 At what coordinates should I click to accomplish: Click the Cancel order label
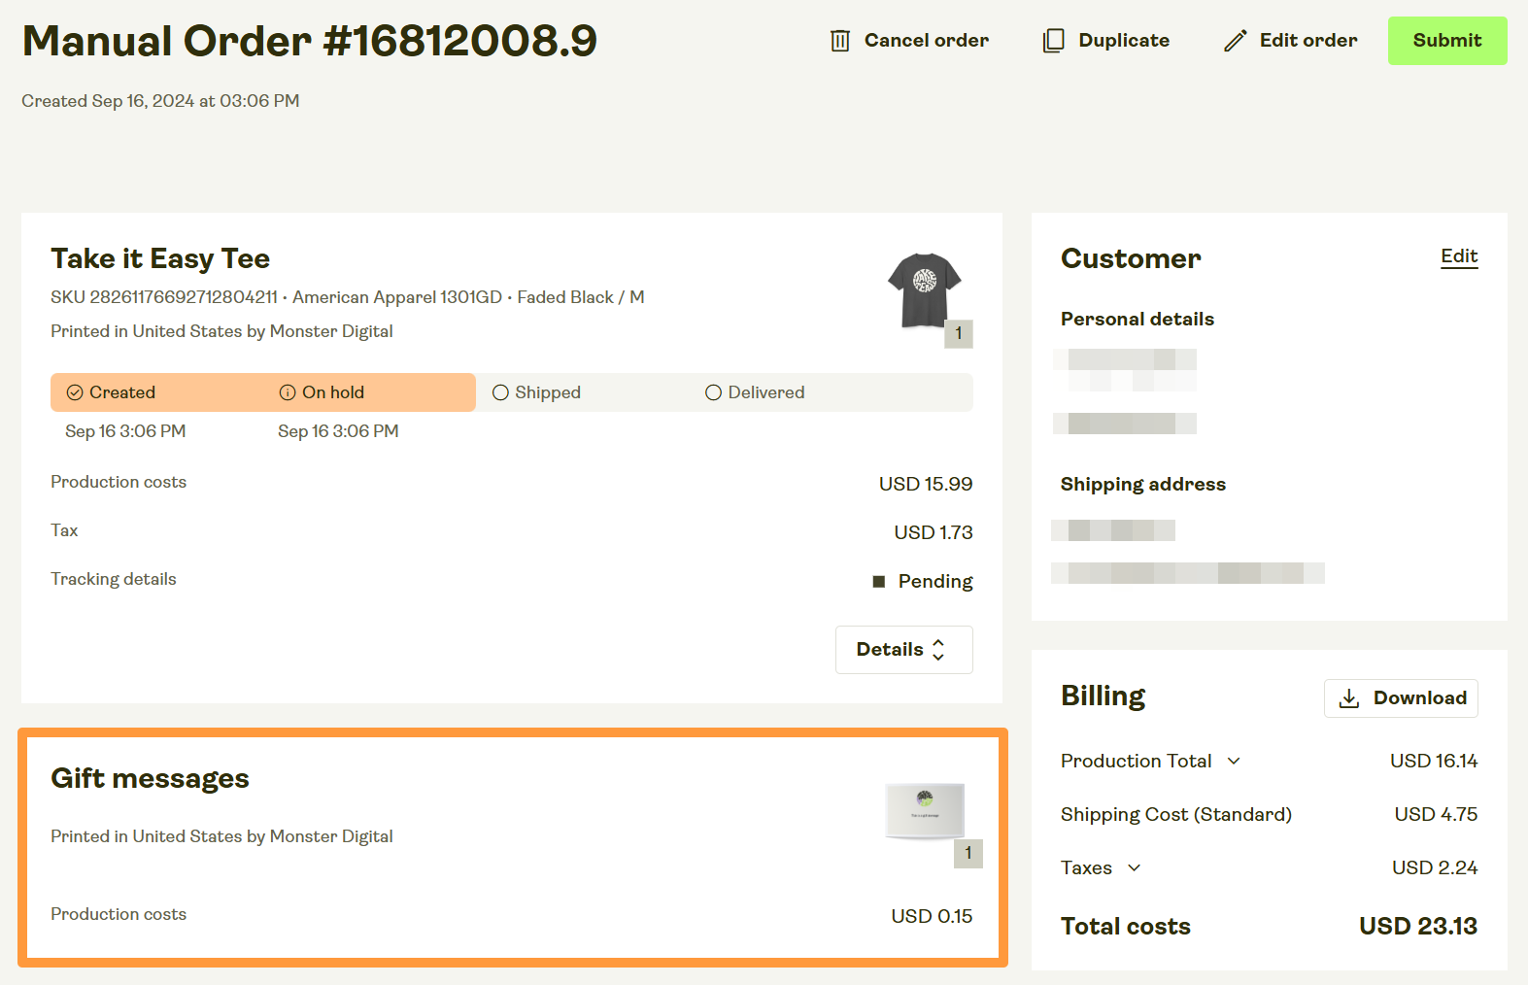click(926, 41)
